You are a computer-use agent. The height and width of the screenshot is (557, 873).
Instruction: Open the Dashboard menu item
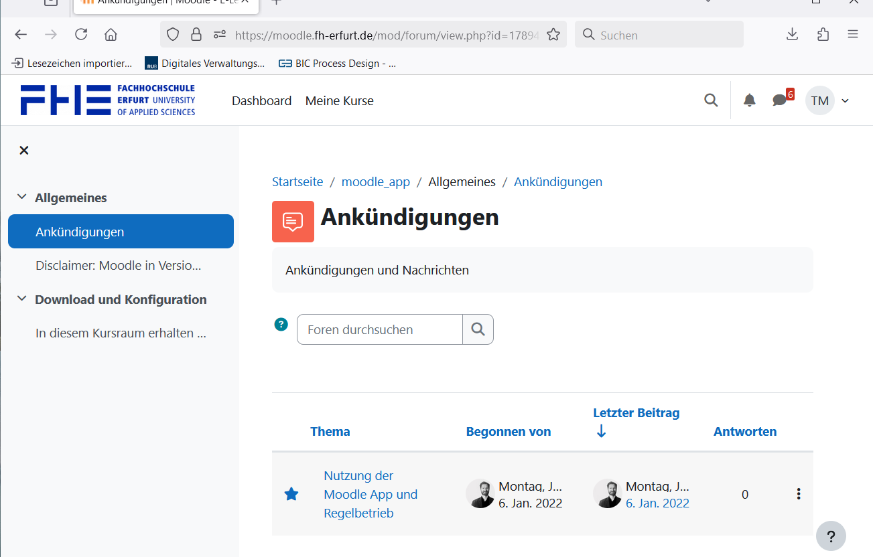pos(261,101)
